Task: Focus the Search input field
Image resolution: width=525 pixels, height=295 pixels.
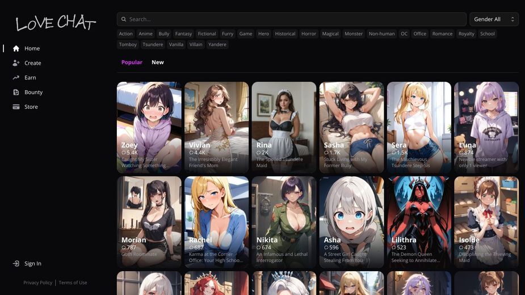Action: click(291, 19)
